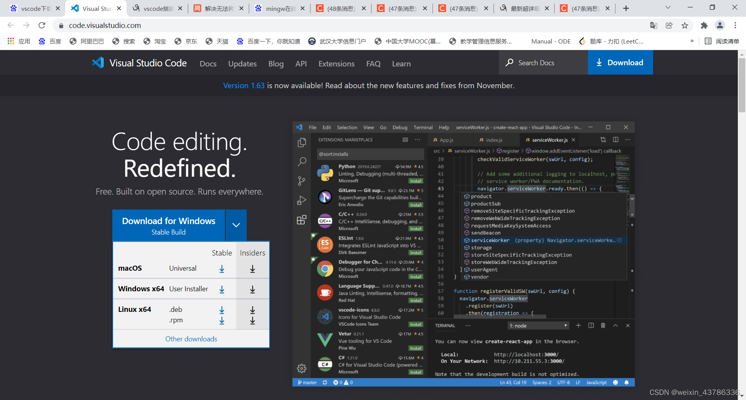Click the VS Code editor screenshot
The image size is (746, 400).
point(464,254)
